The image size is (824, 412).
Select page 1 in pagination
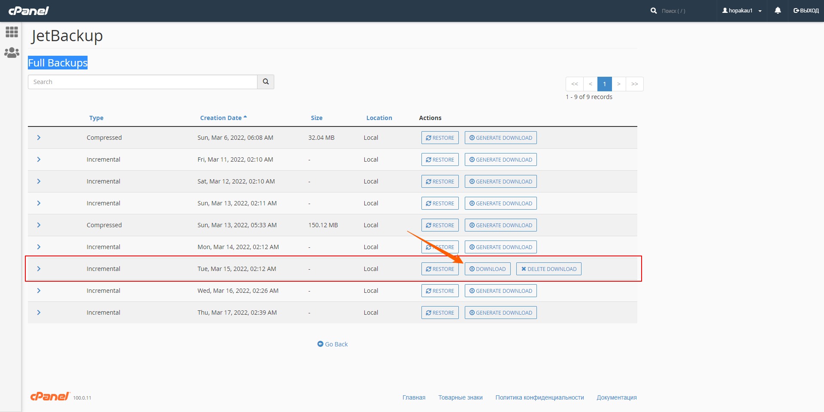coord(605,84)
